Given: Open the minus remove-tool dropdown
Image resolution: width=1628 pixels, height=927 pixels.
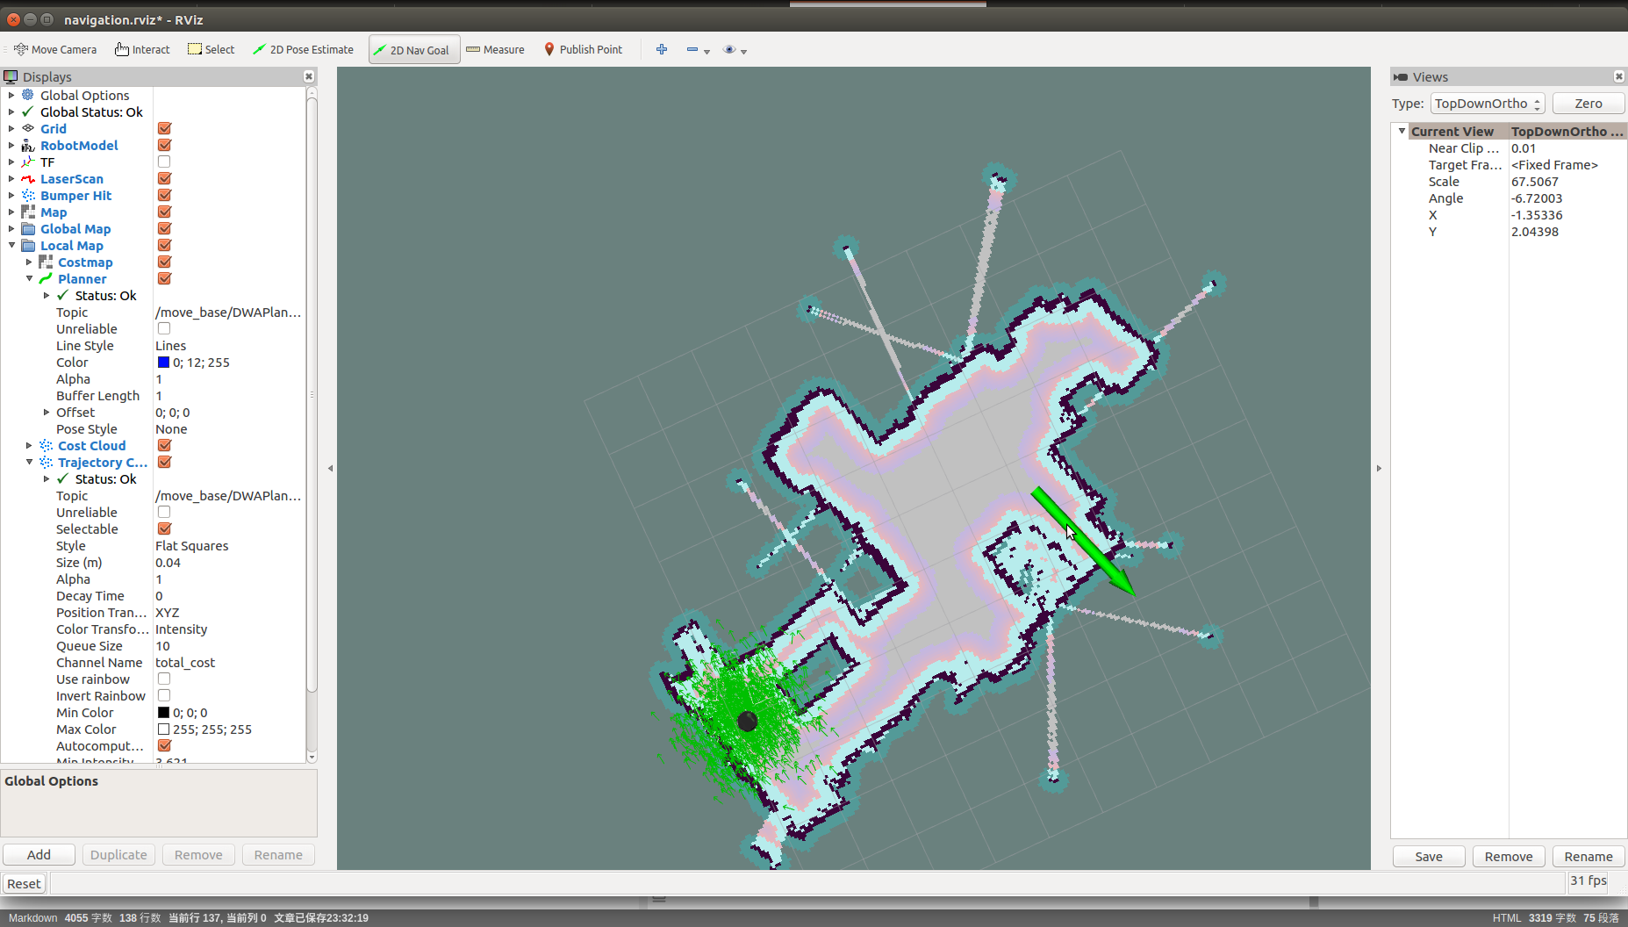Looking at the screenshot, I should pos(698,50).
